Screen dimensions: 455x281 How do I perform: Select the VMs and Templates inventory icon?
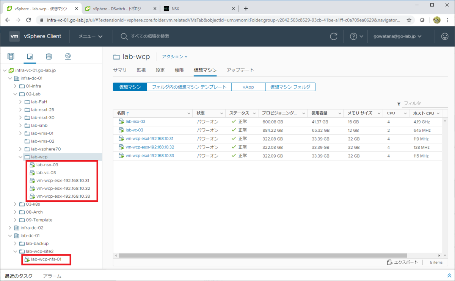[30, 57]
